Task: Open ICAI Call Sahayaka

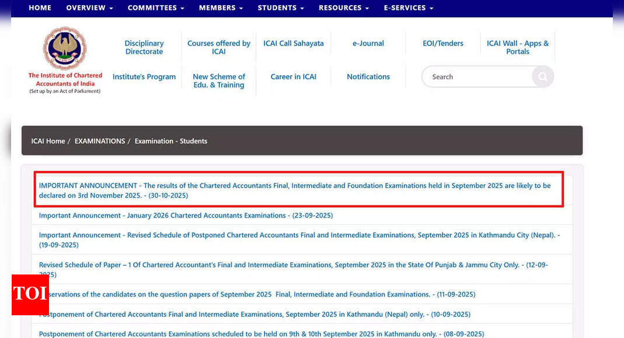Action: click(x=293, y=43)
